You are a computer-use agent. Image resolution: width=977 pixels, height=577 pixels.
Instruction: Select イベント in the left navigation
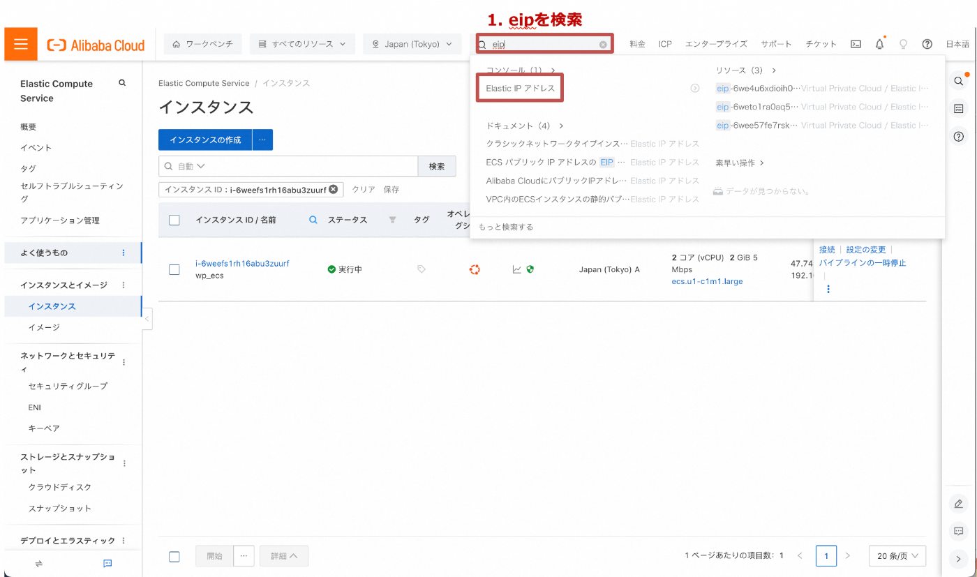pos(36,148)
